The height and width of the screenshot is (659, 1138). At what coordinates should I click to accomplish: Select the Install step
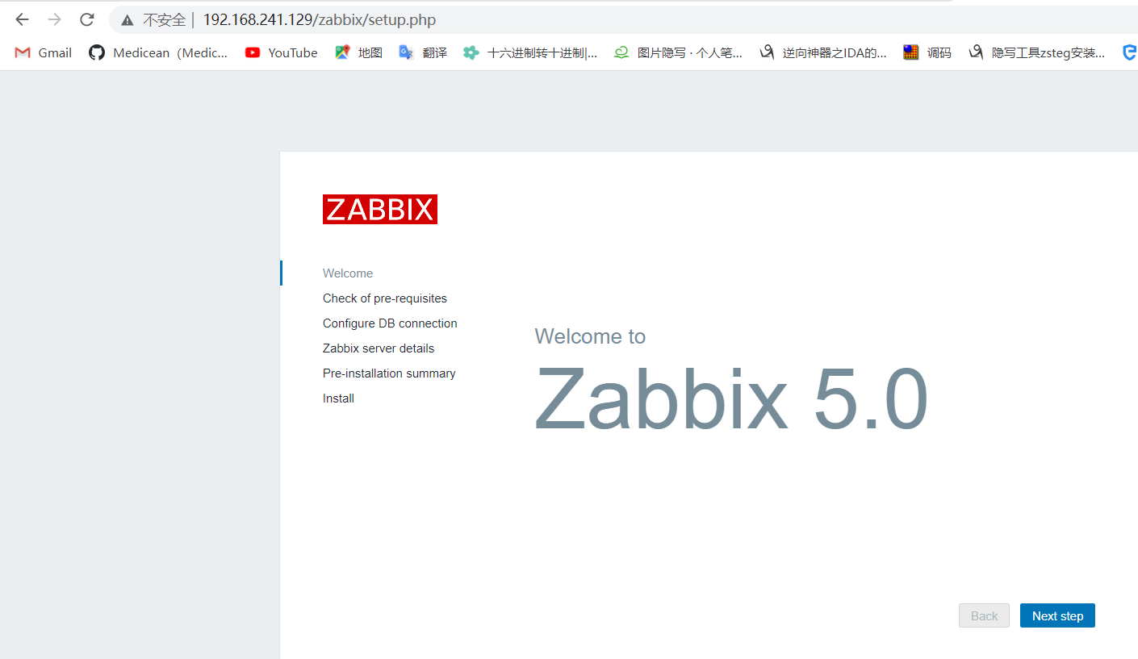click(338, 398)
